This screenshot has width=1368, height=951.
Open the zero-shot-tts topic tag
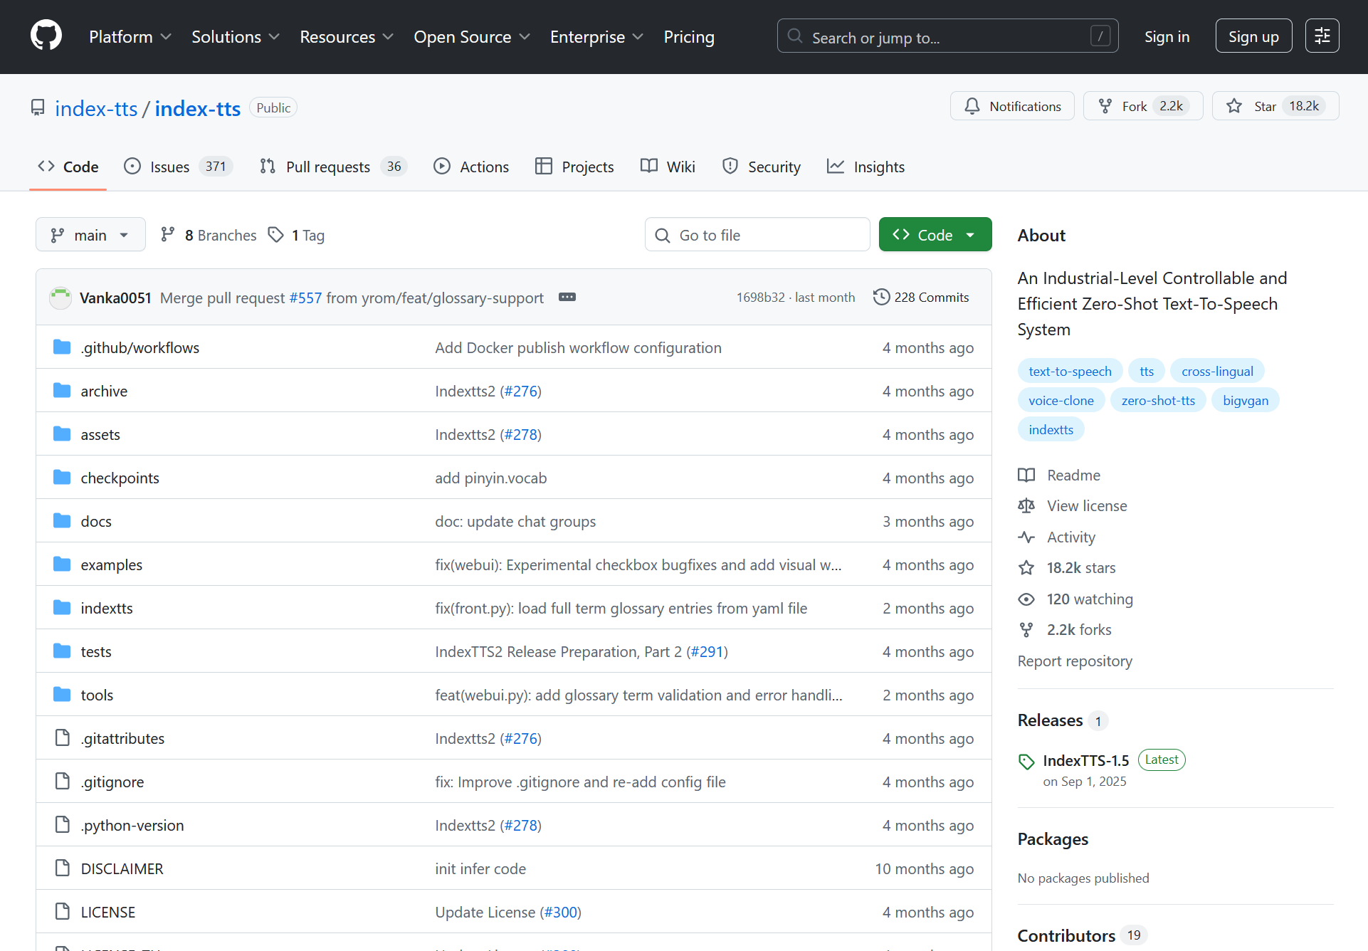(x=1157, y=400)
